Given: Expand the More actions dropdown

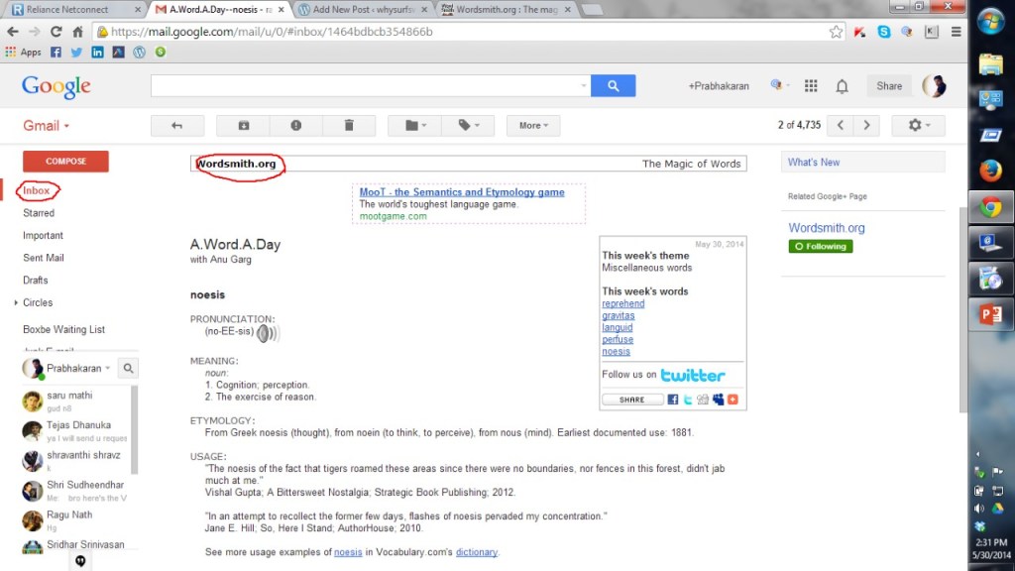Looking at the screenshot, I should coord(533,126).
